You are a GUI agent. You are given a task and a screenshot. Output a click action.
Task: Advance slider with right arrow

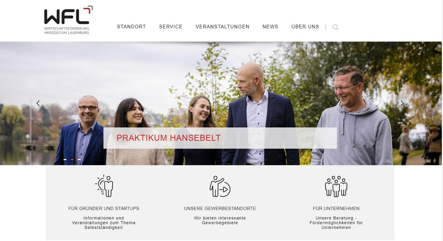tap(402, 103)
